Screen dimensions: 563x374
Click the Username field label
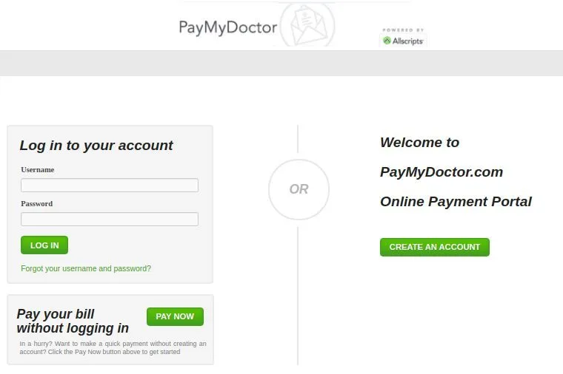(37, 169)
